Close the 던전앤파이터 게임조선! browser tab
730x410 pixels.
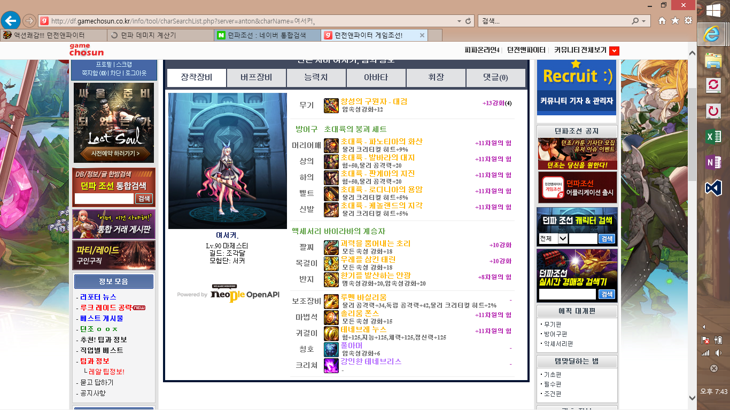pos(422,35)
